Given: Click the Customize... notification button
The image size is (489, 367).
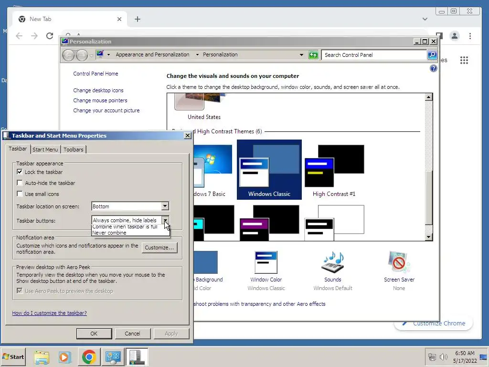Looking at the screenshot, I should [159, 248].
